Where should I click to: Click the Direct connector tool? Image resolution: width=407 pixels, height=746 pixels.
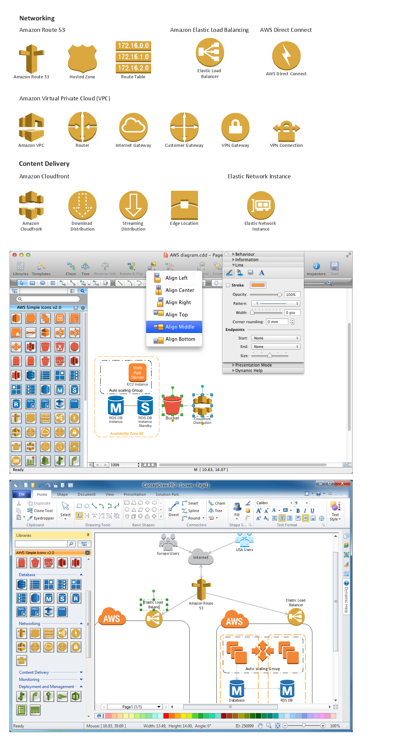[174, 509]
